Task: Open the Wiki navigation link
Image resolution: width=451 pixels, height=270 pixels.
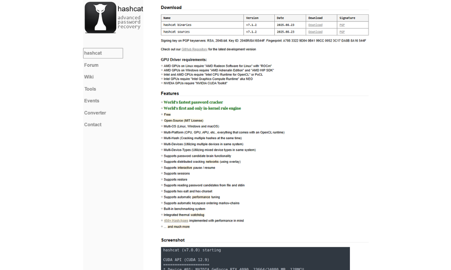Action: (89, 77)
